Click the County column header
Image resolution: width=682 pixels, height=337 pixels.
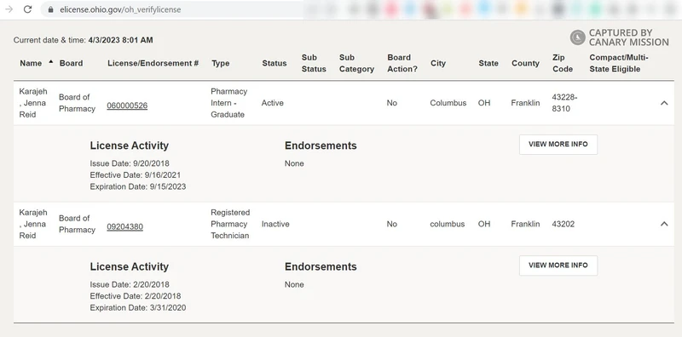(x=525, y=63)
